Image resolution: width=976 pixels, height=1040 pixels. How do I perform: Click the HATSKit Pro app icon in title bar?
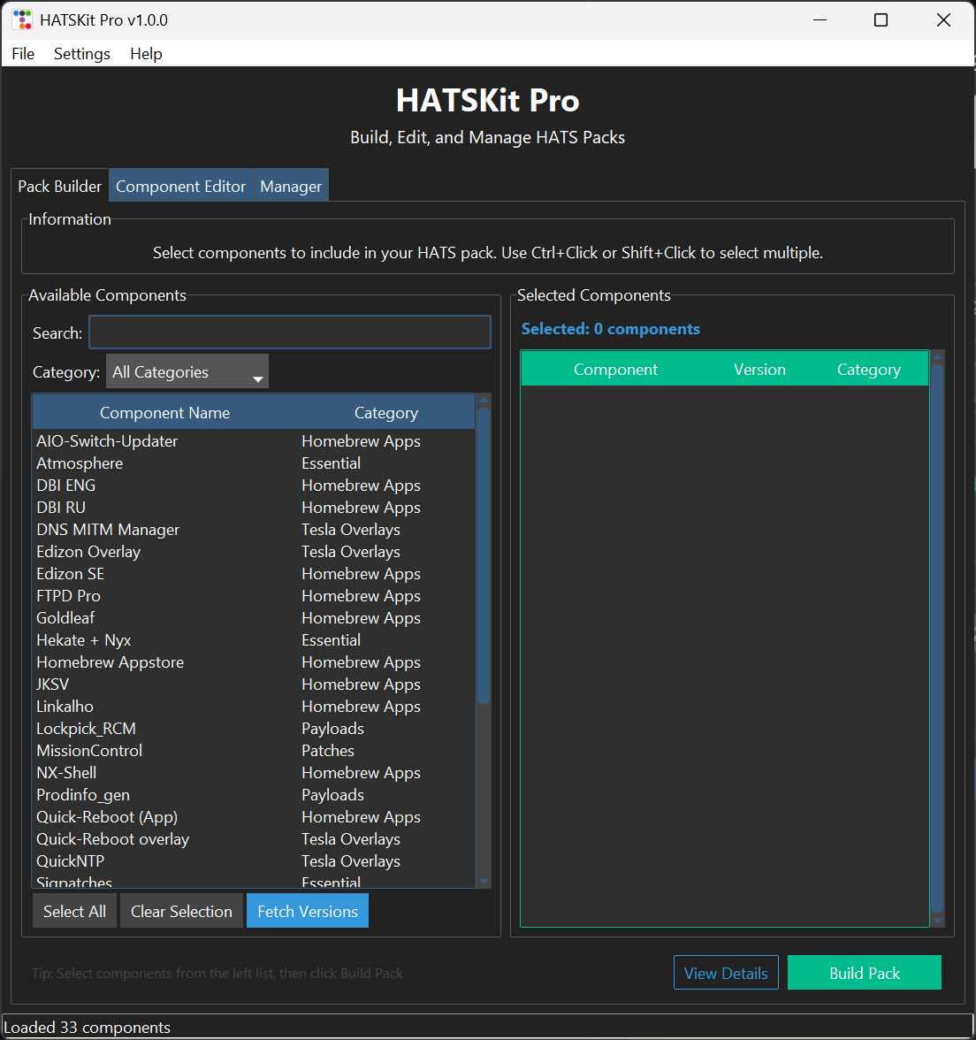tap(21, 19)
